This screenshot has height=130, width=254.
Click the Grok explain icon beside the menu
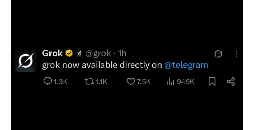point(219,54)
